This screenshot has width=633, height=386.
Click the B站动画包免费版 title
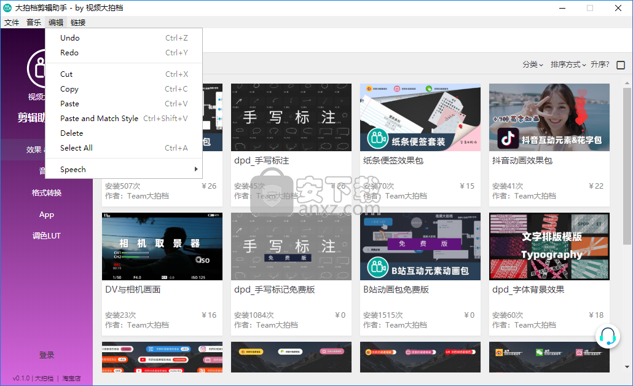click(x=396, y=290)
